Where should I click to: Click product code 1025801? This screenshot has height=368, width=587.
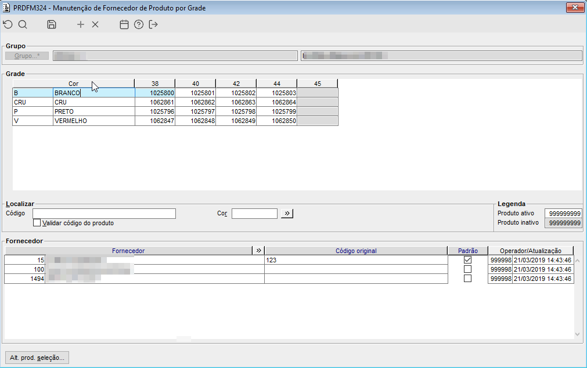[x=196, y=93]
